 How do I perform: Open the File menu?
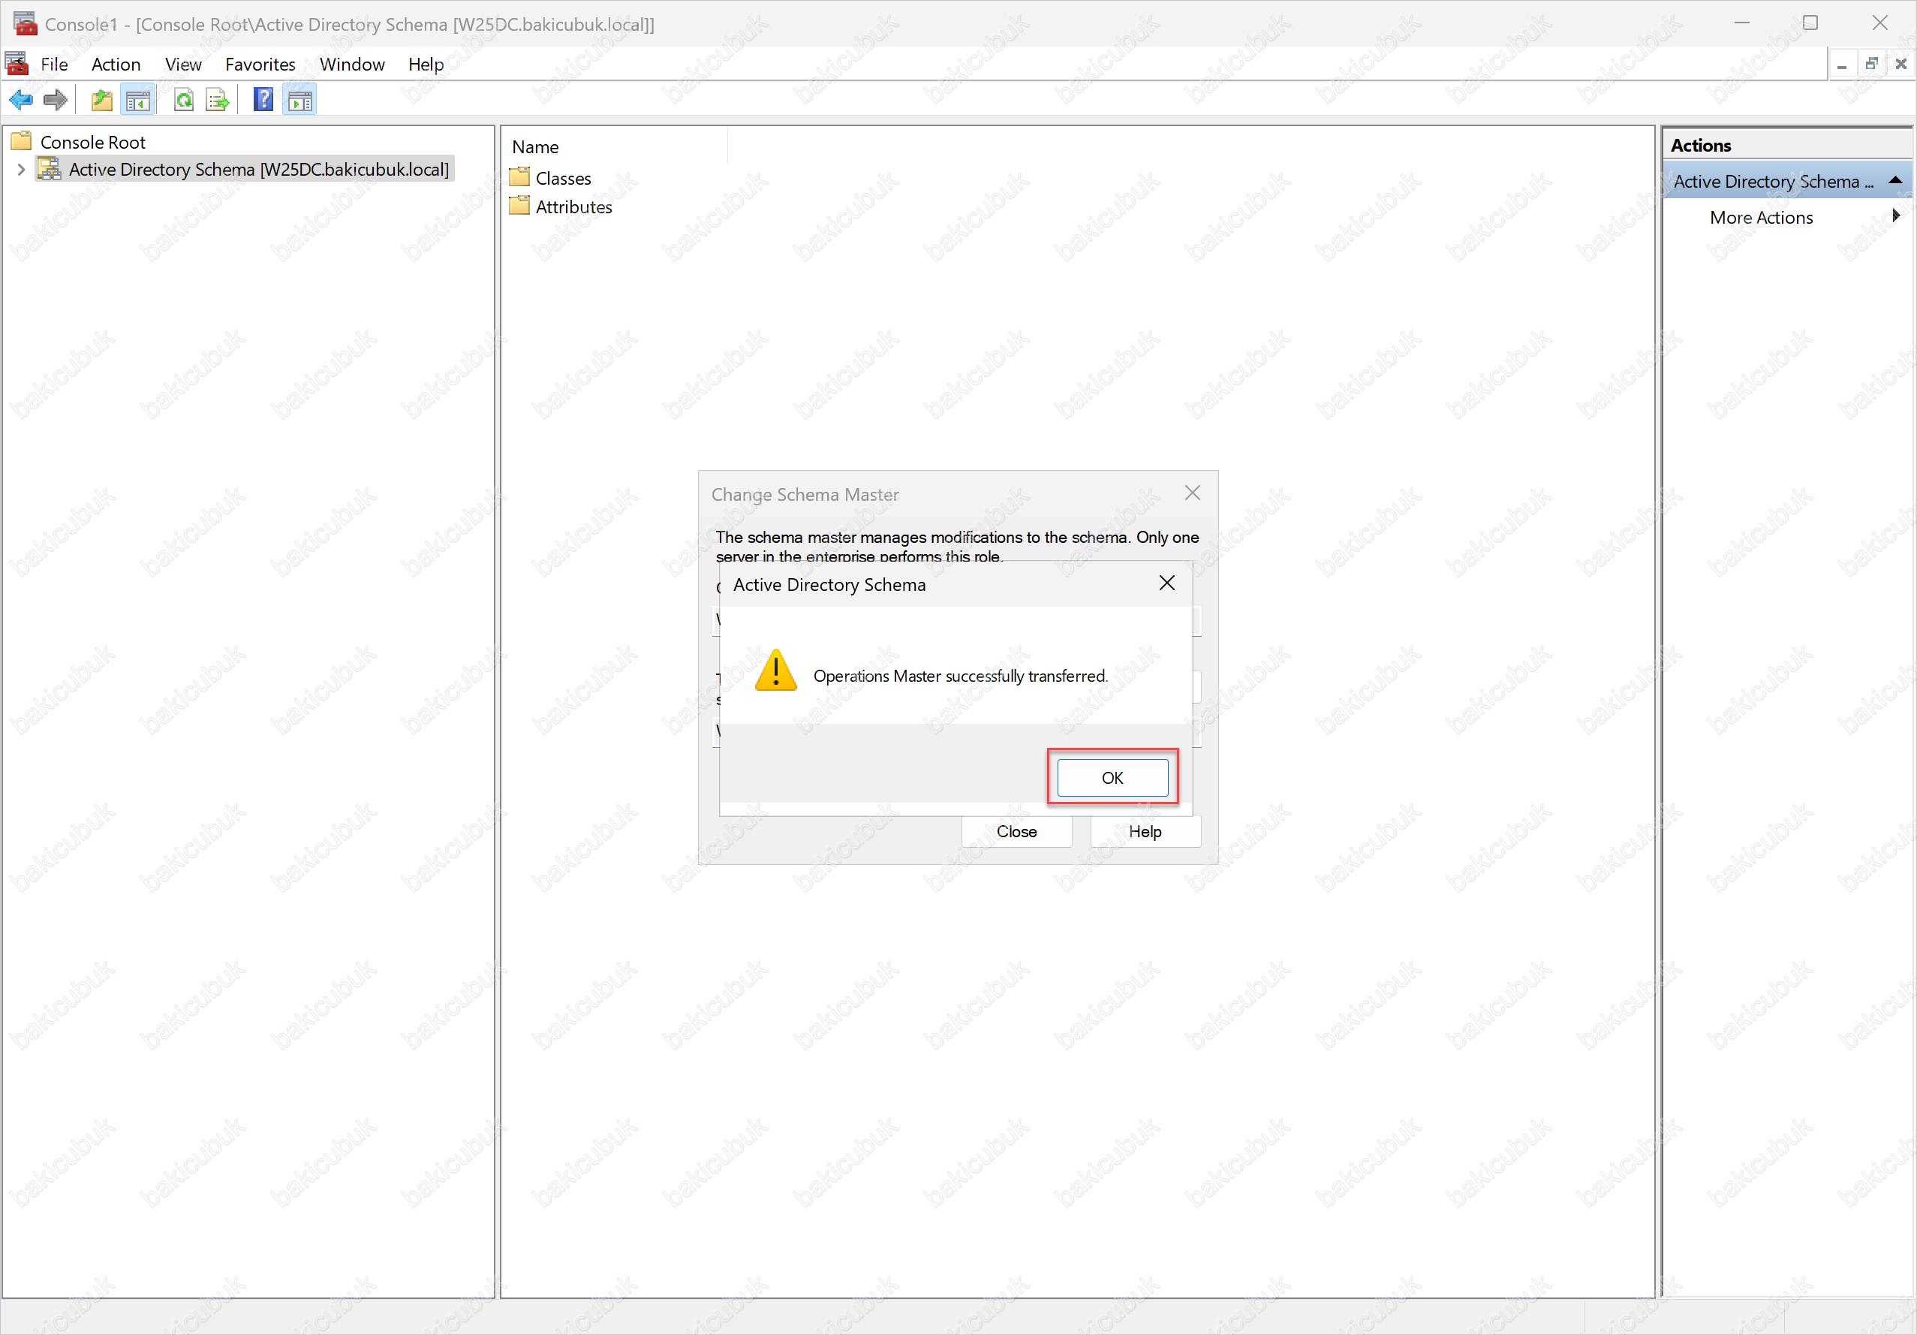(x=54, y=65)
